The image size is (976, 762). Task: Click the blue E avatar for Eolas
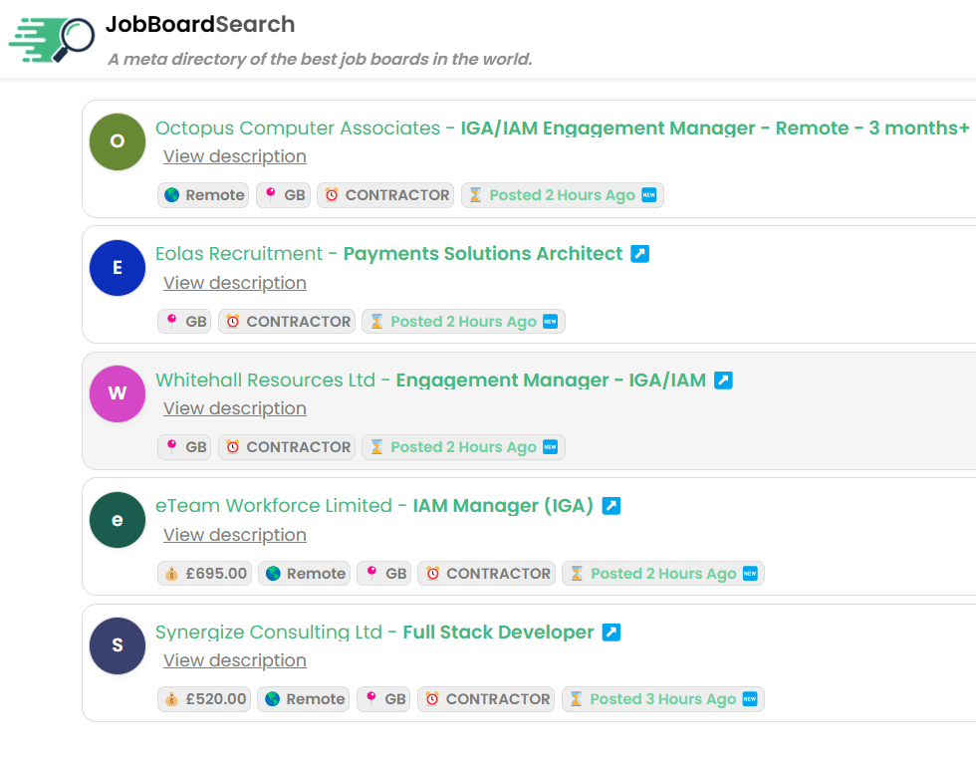click(x=118, y=268)
